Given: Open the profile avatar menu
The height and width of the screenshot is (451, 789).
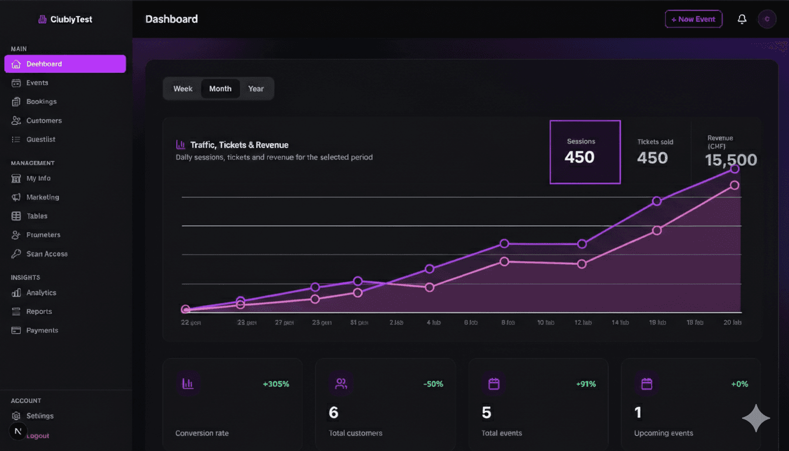Looking at the screenshot, I should [x=767, y=19].
